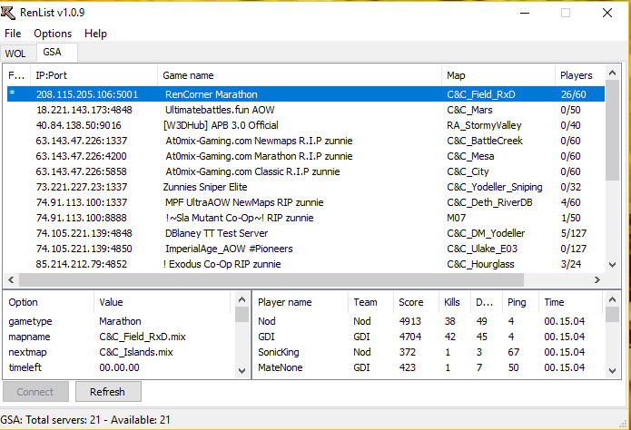The image size is (631, 430).
Task: Sort players by Ping column header
Action: [x=516, y=302]
